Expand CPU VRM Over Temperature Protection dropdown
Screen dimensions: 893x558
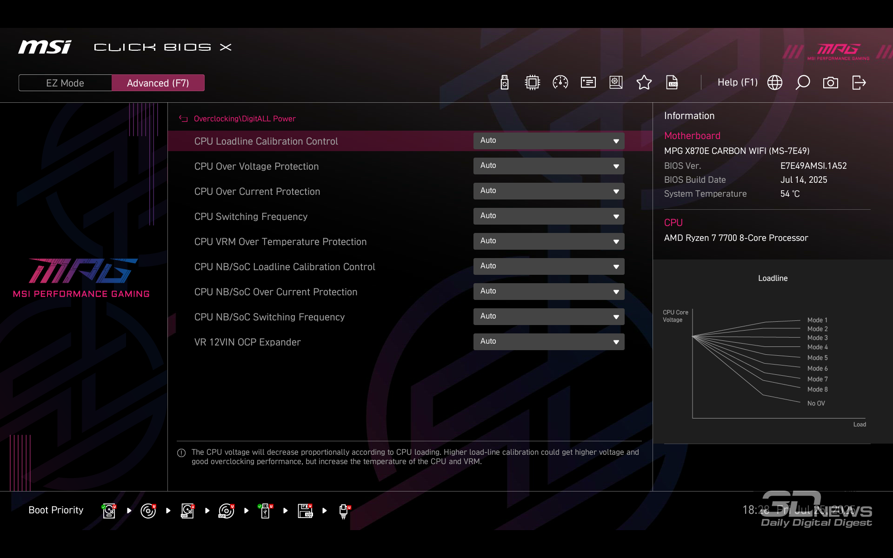(549, 241)
